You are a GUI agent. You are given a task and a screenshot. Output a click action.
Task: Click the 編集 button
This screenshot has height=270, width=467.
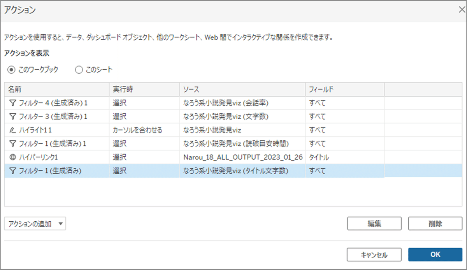click(374, 224)
